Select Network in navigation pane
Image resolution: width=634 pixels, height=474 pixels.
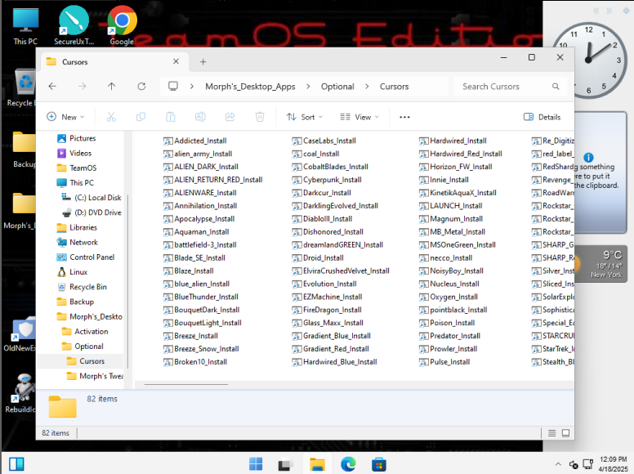78,242
